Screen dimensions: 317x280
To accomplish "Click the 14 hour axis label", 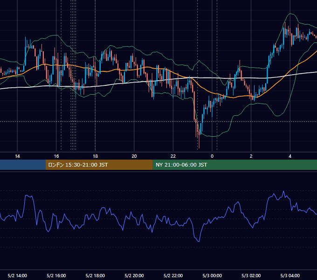I will tap(17, 156).
